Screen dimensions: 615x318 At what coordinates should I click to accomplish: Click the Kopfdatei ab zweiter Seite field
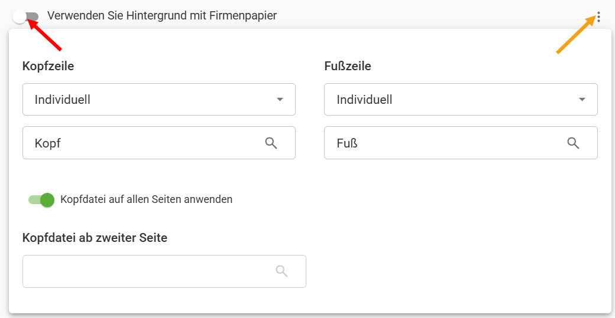(x=164, y=271)
